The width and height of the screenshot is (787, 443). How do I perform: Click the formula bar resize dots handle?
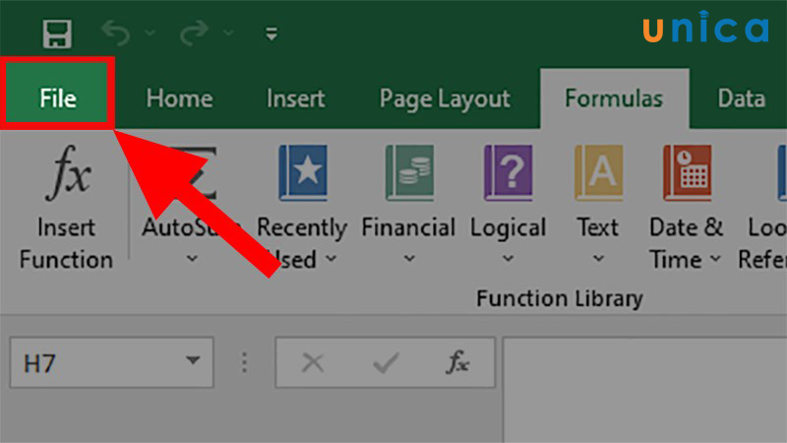(244, 362)
